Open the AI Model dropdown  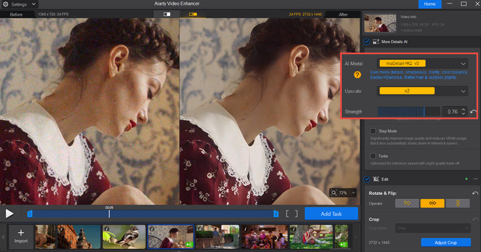422,63
